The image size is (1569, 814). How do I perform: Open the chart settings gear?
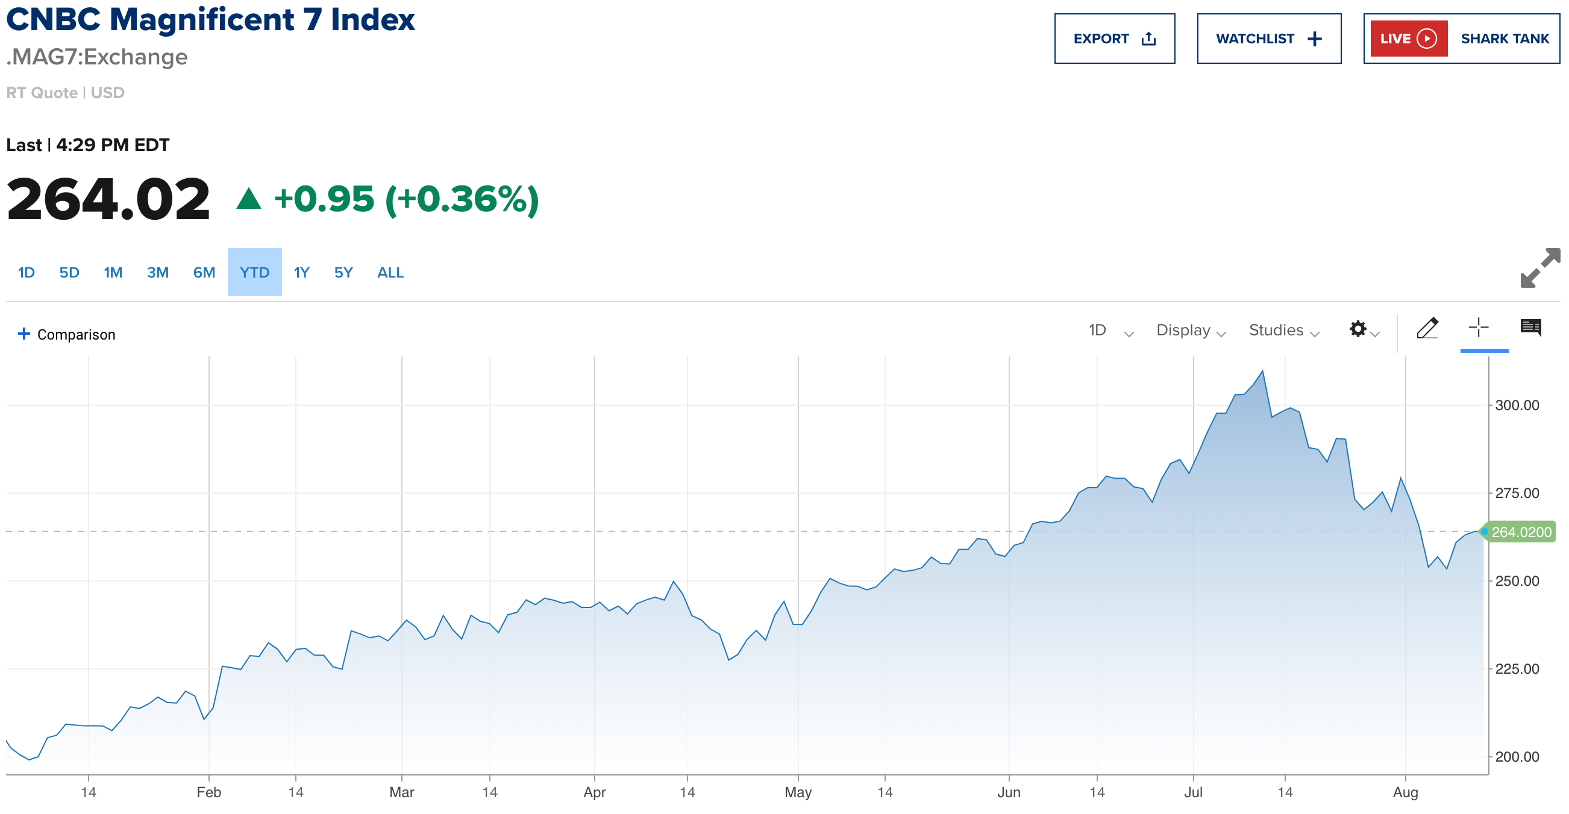tap(1358, 329)
